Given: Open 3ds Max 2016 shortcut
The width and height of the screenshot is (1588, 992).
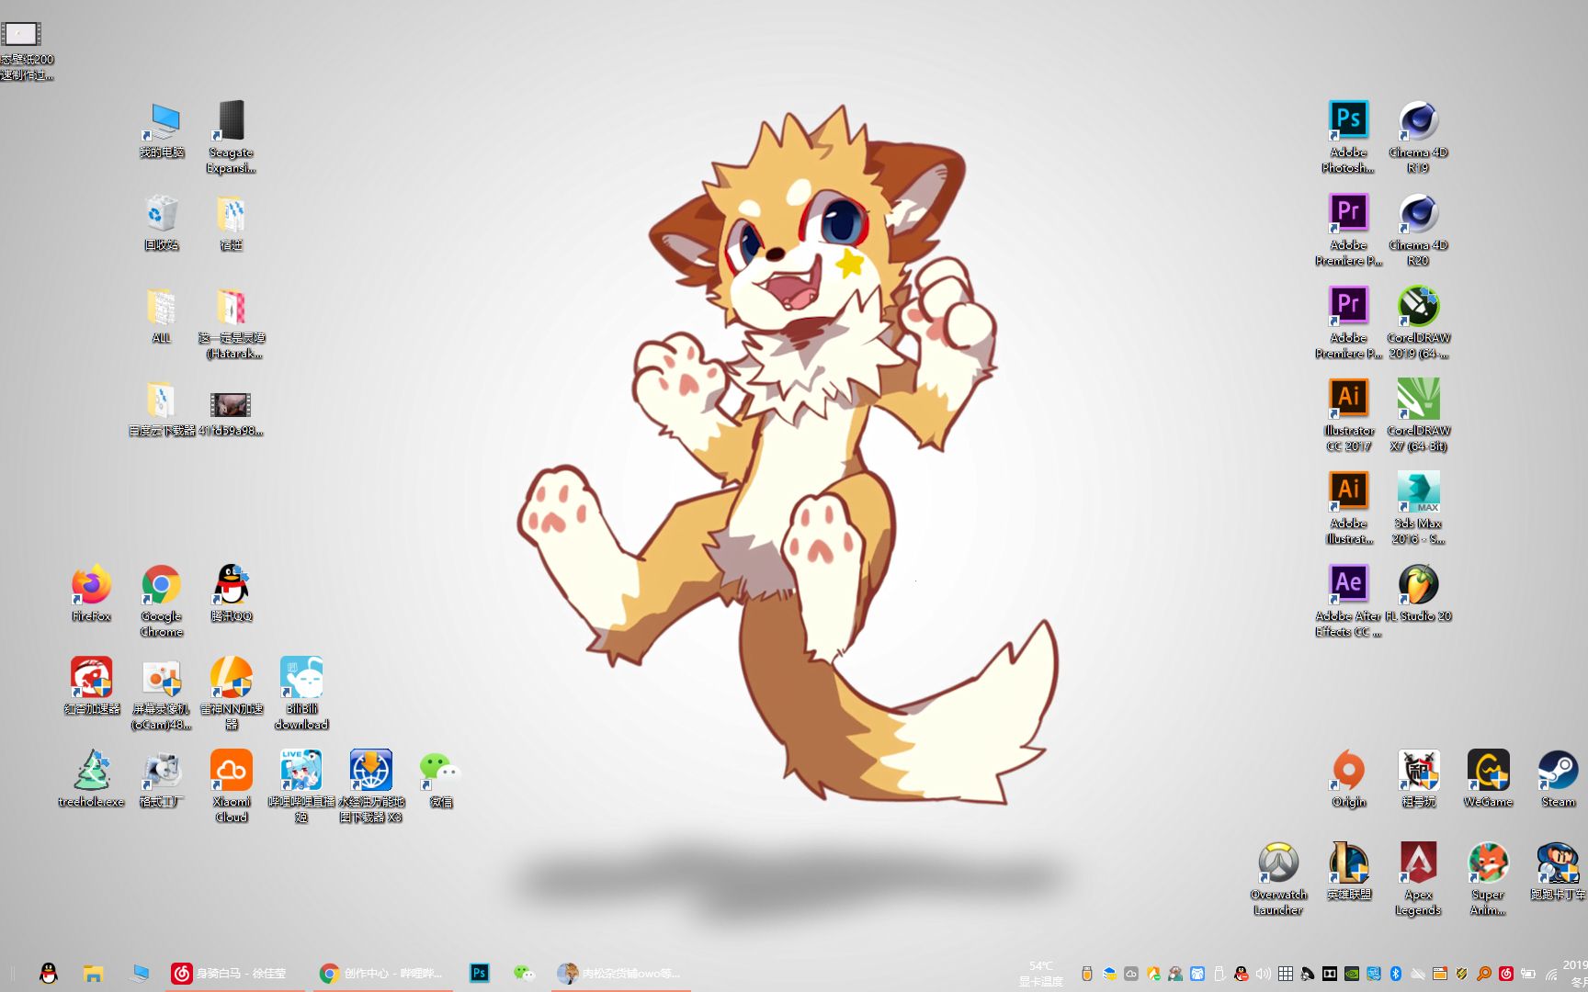Looking at the screenshot, I should 1418,508.
